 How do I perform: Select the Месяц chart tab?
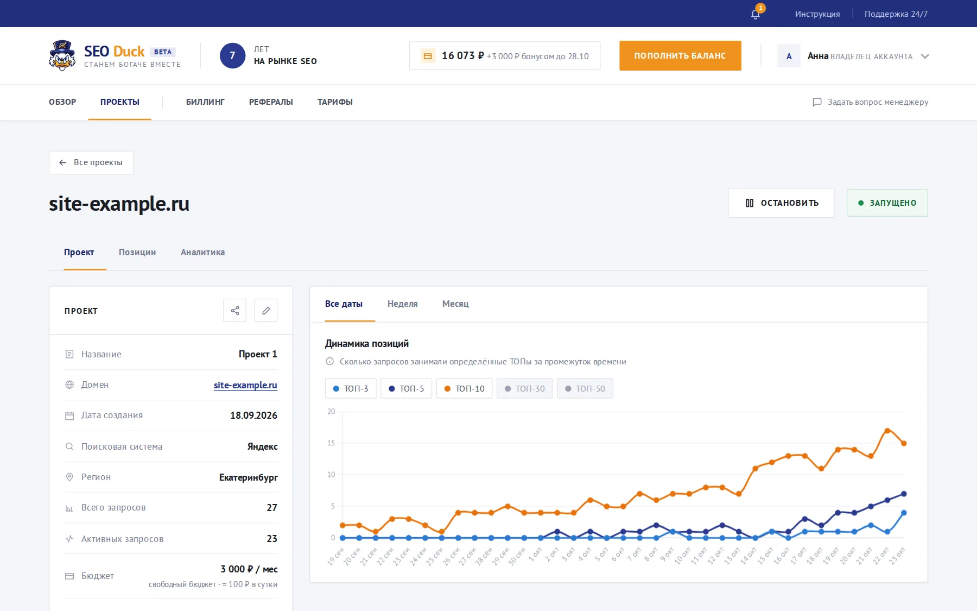[x=455, y=304]
